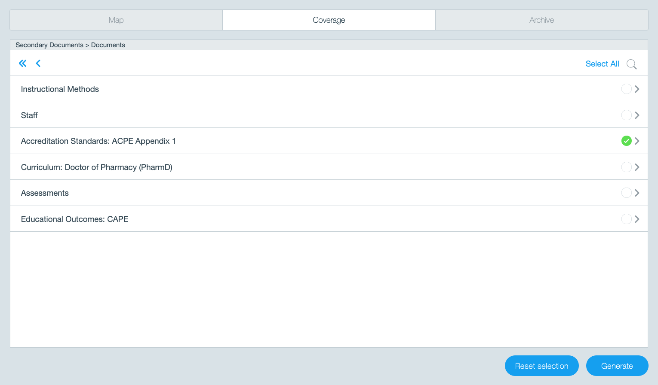This screenshot has height=385, width=658.
Task: Select the Instructional Methods radio circle
Action: pos(626,89)
